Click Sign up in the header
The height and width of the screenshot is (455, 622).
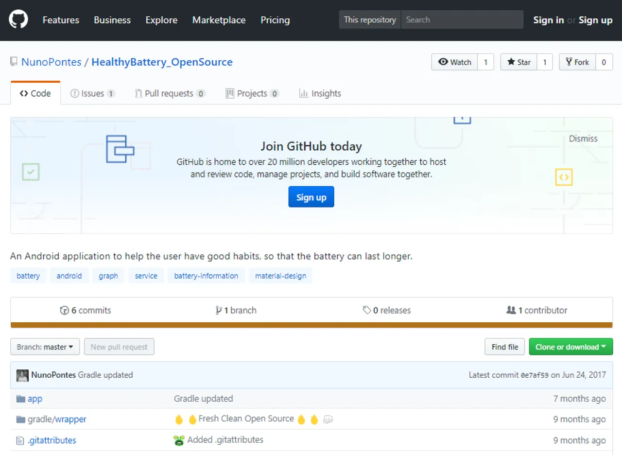[595, 20]
